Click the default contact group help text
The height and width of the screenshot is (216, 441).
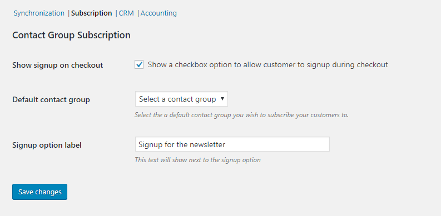pos(241,115)
